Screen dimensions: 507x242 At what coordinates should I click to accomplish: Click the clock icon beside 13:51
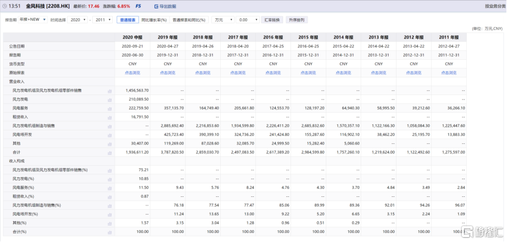click(4, 6)
